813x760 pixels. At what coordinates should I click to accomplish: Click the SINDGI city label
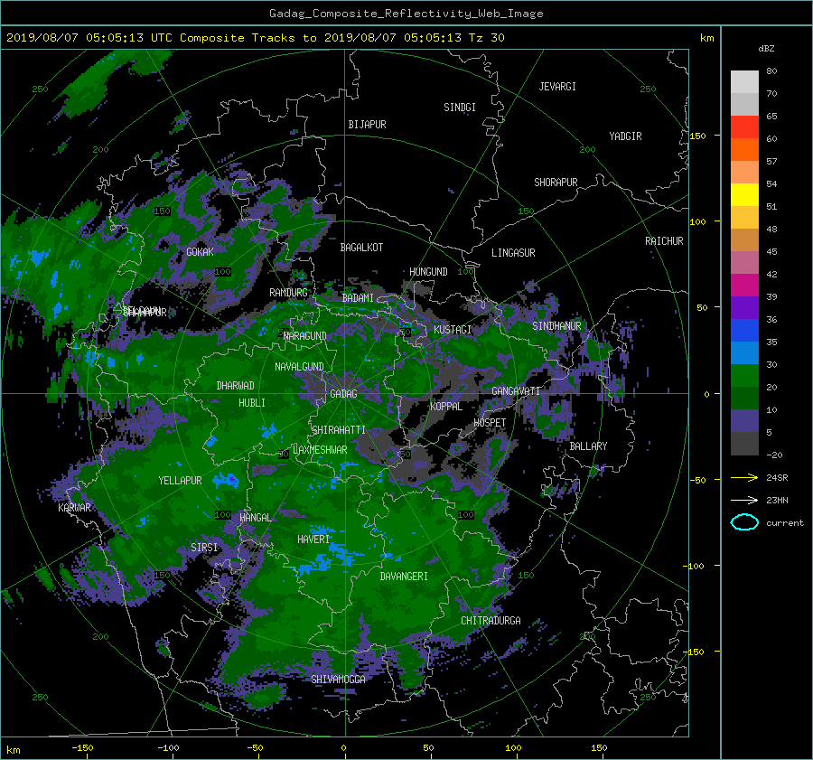pyautogui.click(x=460, y=108)
